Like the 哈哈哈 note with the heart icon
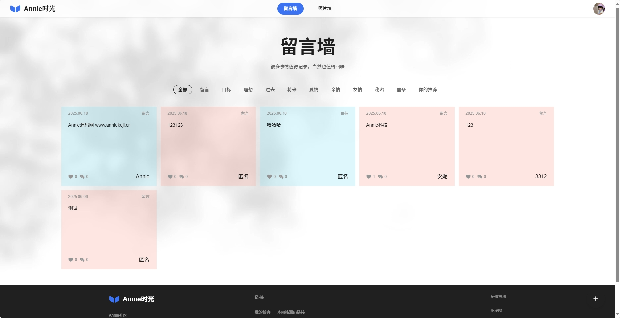This screenshot has height=318, width=620. point(269,177)
